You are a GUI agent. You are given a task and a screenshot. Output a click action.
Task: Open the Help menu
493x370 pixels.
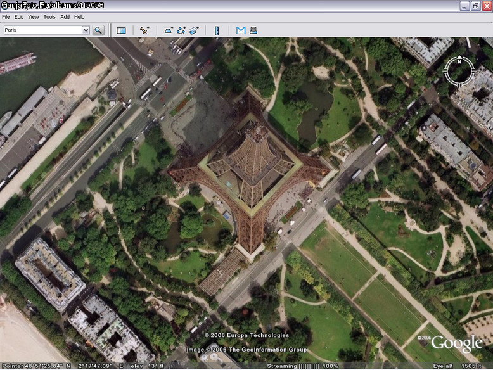click(79, 17)
